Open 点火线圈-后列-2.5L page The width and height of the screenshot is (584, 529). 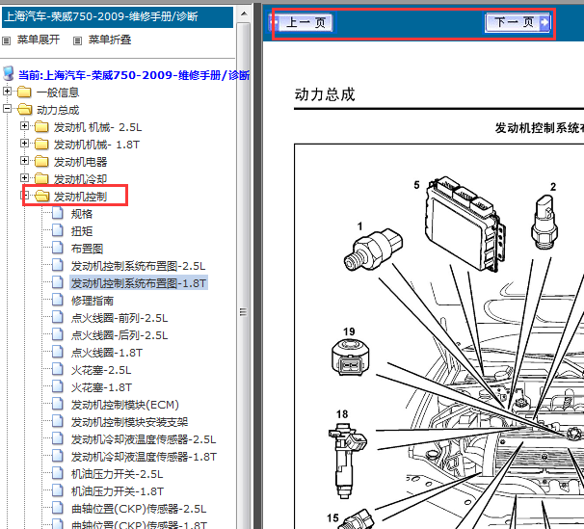(x=119, y=335)
